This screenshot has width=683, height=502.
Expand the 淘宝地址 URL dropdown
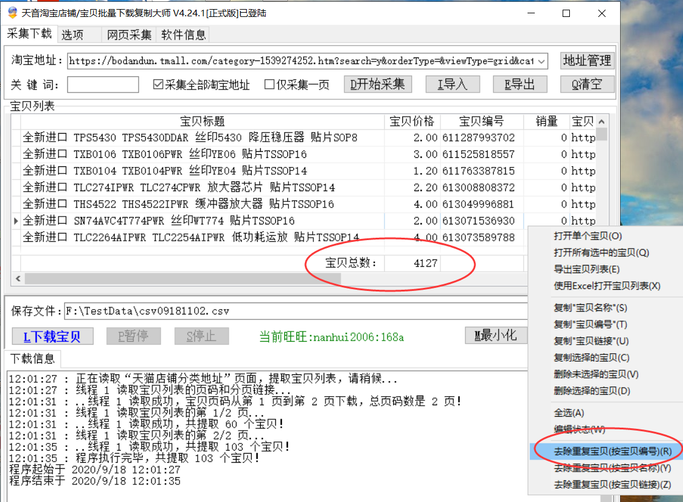point(541,61)
